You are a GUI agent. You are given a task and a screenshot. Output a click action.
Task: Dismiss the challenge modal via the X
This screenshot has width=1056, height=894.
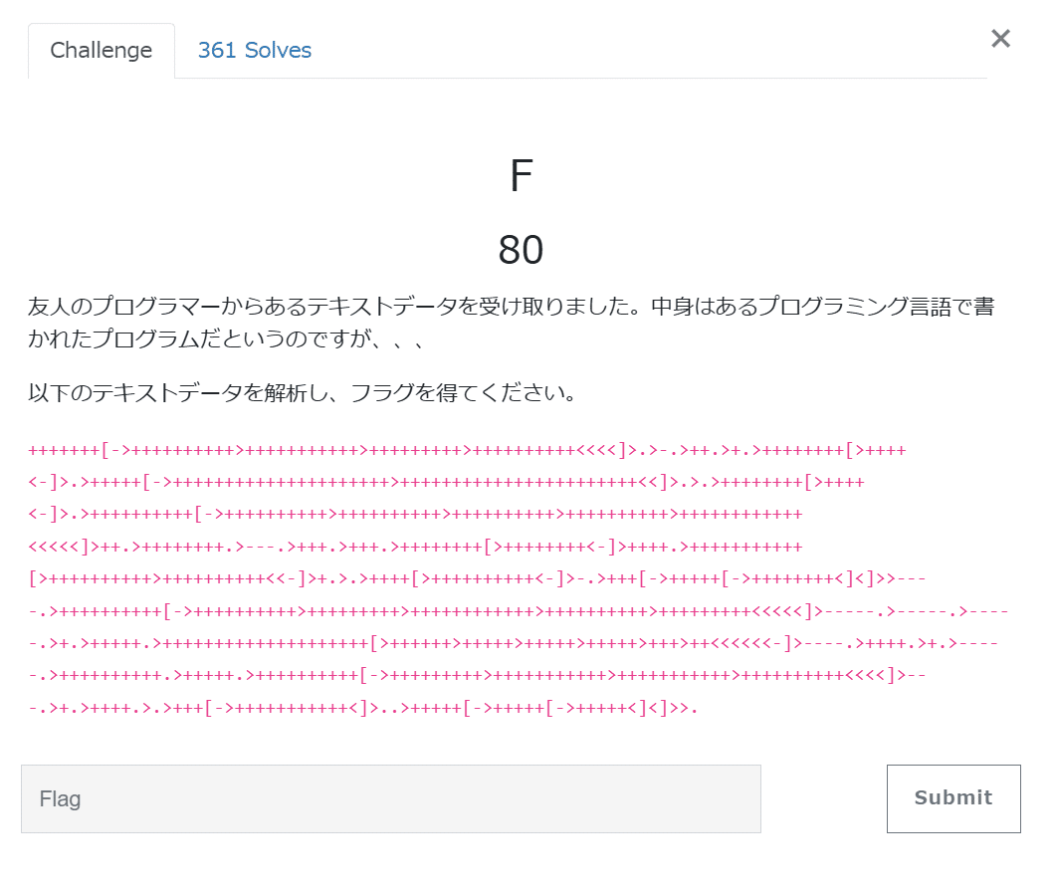point(999,38)
